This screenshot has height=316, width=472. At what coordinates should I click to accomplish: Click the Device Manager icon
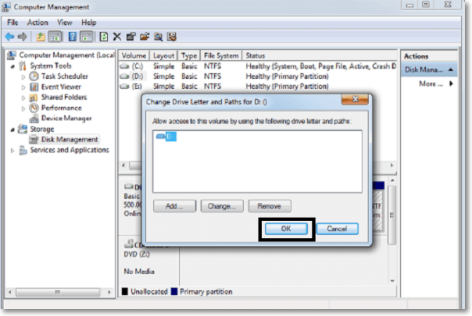[x=34, y=119]
